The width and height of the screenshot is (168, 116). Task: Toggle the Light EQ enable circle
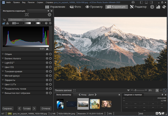[x=50, y=63]
